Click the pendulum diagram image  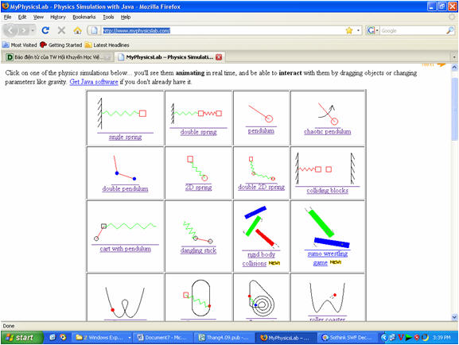pos(261,113)
